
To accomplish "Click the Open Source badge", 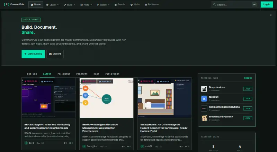I will [31, 20].
